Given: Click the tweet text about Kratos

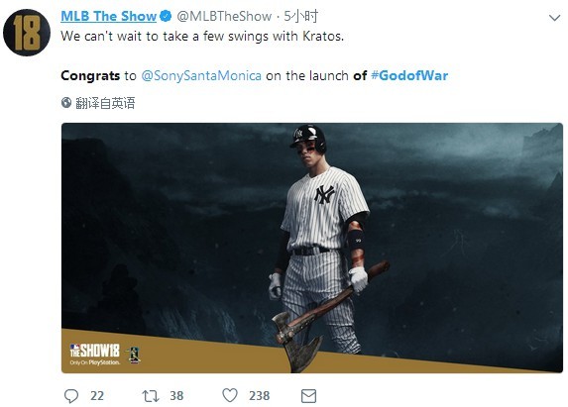Looking at the screenshot, I should [x=202, y=37].
